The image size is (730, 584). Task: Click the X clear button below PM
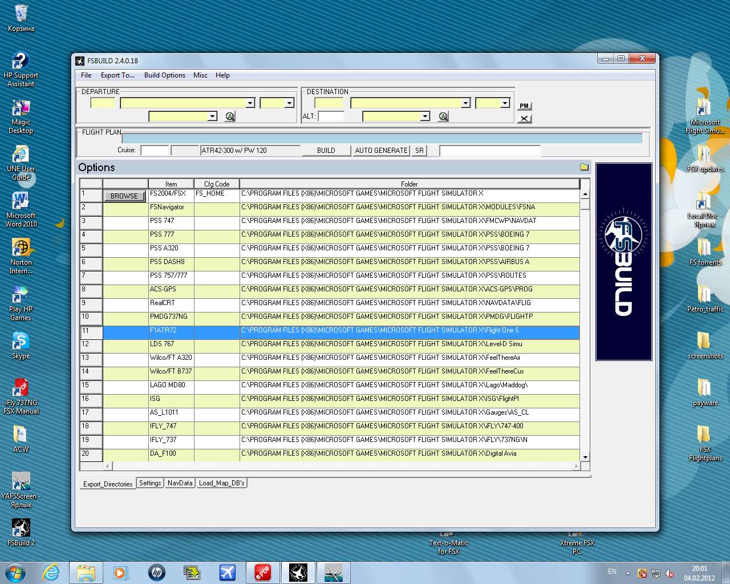click(x=524, y=119)
